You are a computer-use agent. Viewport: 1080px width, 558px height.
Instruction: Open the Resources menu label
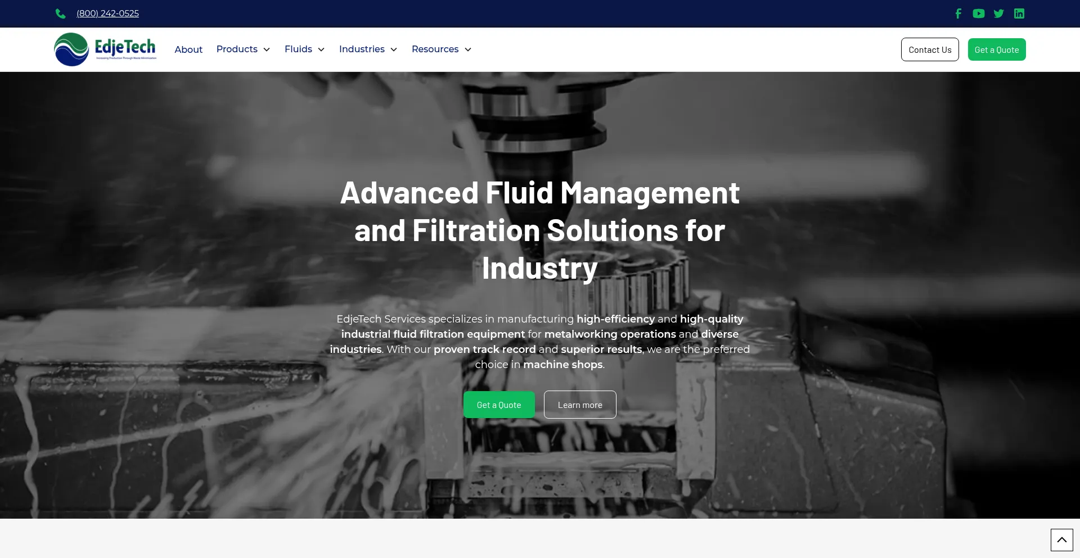(435, 49)
